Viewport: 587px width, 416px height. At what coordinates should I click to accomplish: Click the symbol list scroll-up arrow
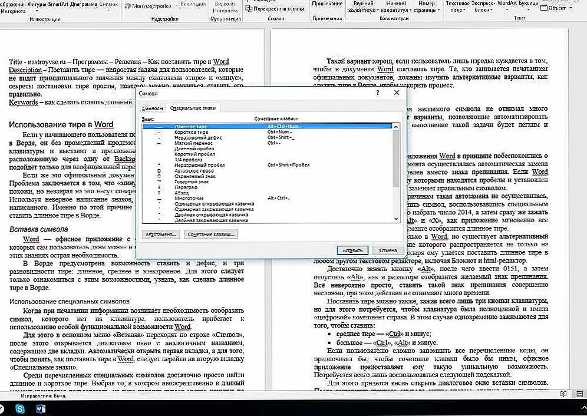(396, 127)
